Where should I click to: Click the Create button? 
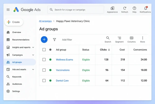click(x=14, y=22)
